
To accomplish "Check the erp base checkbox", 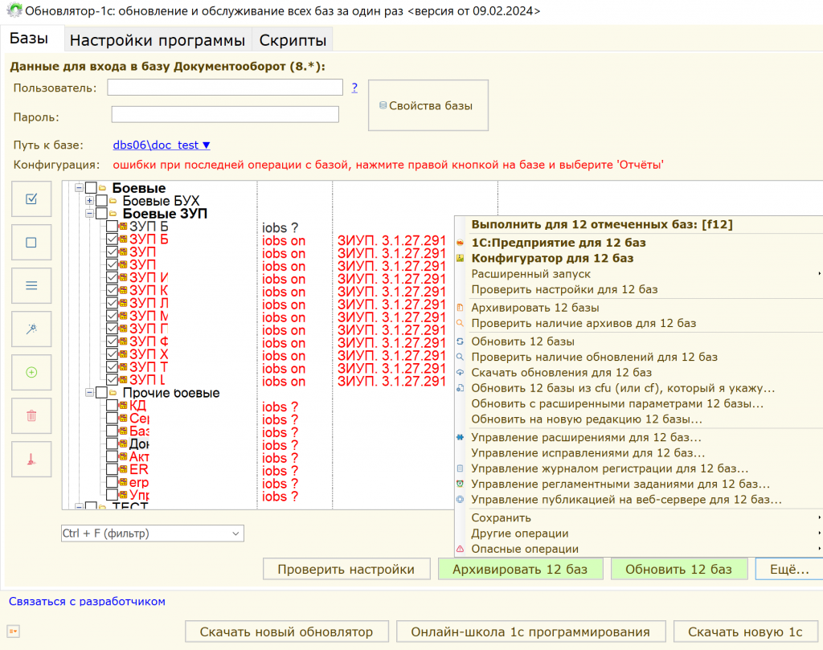I will 112,481.
